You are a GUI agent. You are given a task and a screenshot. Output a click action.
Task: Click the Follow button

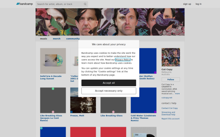click(171, 80)
